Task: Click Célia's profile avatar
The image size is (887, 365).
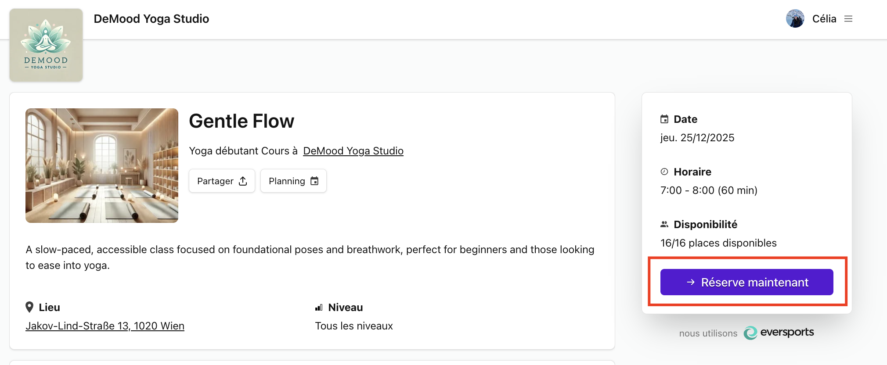Action: [795, 19]
